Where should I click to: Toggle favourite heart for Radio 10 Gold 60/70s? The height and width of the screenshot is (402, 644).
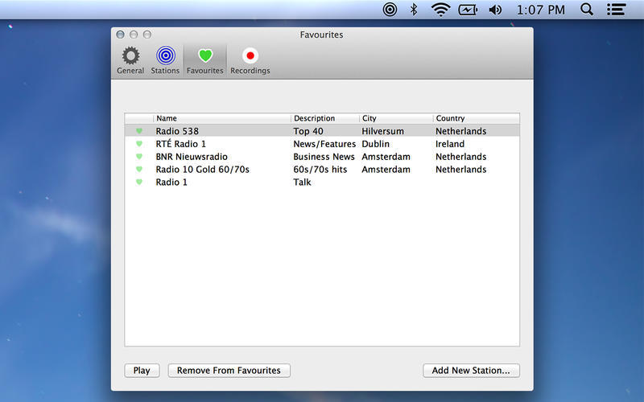coord(139,169)
